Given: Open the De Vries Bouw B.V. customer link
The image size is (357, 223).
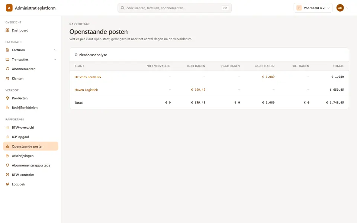Looking at the screenshot, I should click(x=88, y=77).
